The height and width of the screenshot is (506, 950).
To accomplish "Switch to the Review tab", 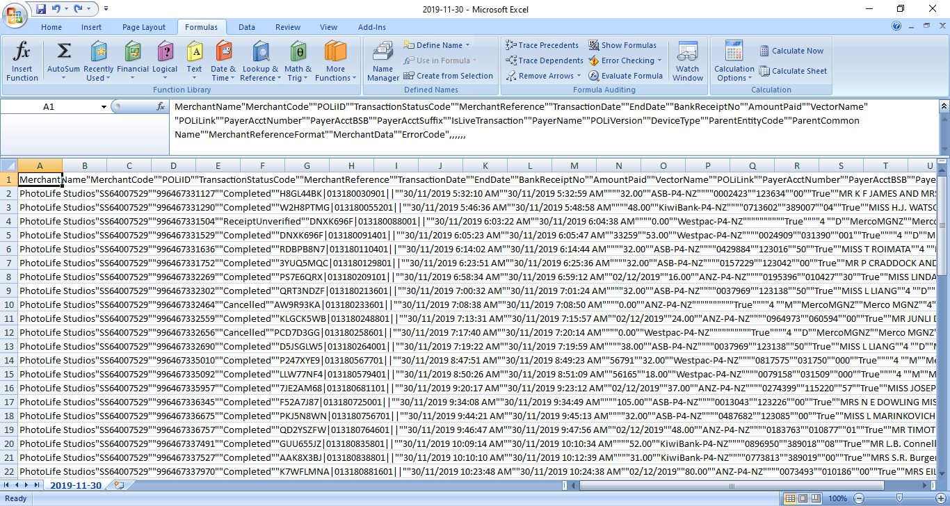I will 288,27.
